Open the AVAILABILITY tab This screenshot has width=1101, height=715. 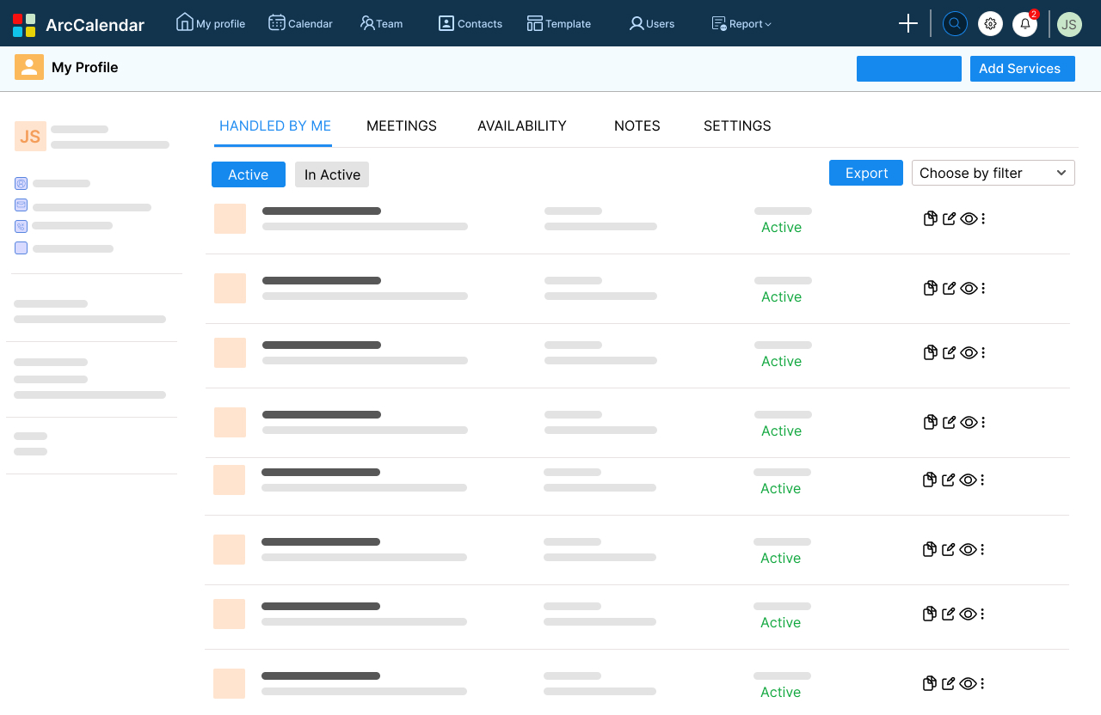pos(522,125)
